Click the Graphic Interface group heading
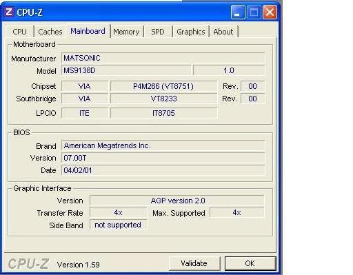 click(42, 188)
